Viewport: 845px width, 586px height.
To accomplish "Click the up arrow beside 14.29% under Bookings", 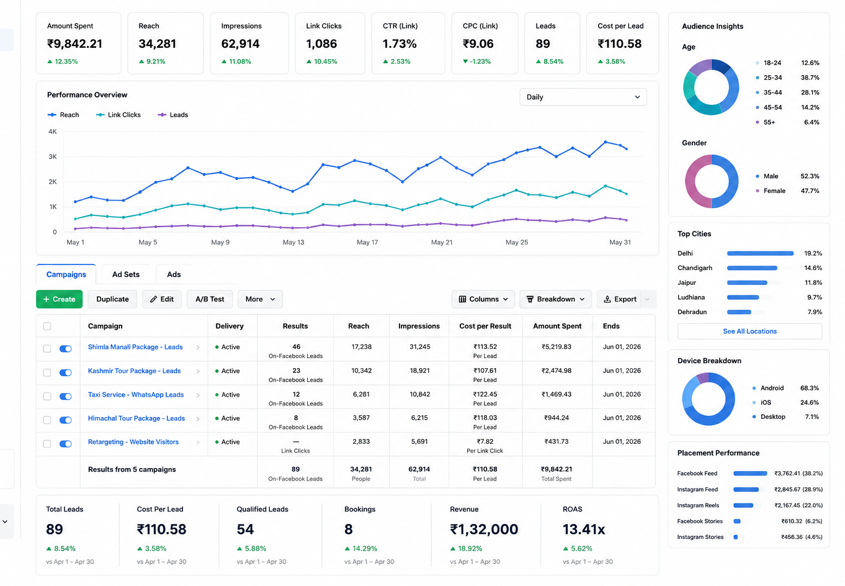I will (x=347, y=549).
